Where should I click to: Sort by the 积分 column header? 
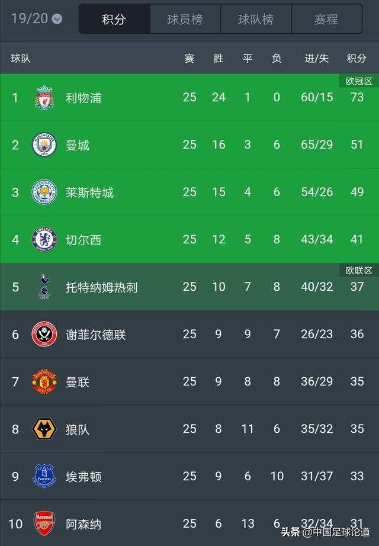(356, 58)
